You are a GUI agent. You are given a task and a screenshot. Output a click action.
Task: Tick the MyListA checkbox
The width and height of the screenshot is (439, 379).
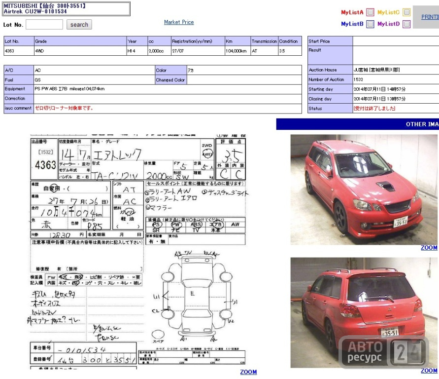pyautogui.click(x=370, y=12)
